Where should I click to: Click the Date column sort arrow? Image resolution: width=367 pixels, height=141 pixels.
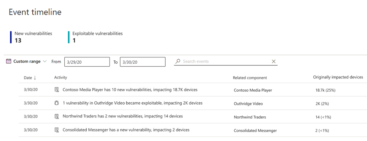(x=35, y=78)
